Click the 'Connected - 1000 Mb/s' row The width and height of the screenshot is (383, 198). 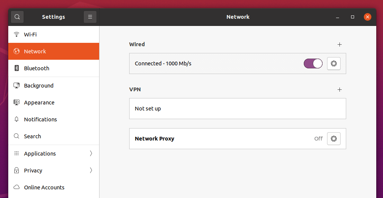pyautogui.click(x=163, y=63)
